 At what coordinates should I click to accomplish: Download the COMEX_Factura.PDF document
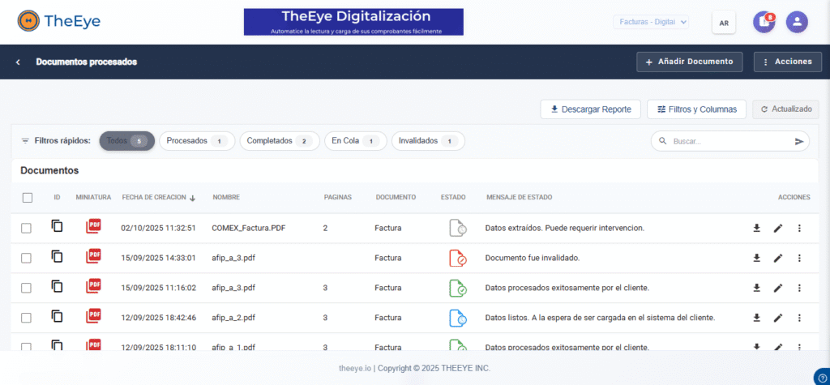[756, 229]
